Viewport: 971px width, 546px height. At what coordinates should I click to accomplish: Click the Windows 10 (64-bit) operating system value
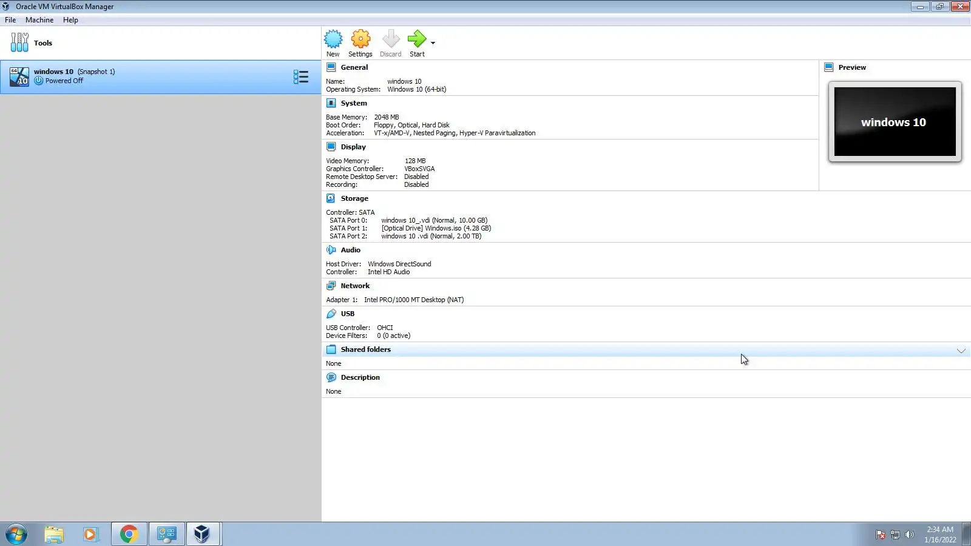pyautogui.click(x=417, y=89)
